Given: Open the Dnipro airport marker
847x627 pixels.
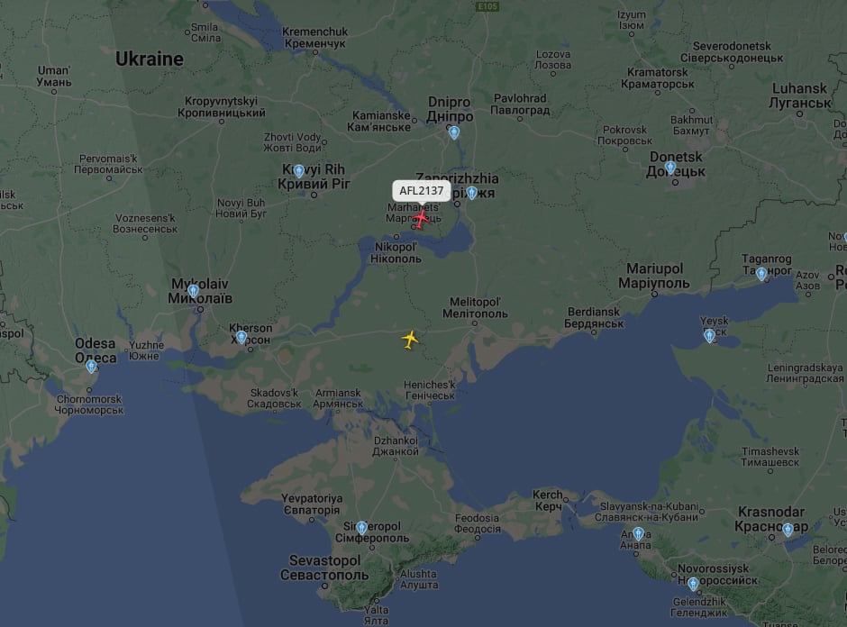Looking at the screenshot, I should click(x=454, y=132).
